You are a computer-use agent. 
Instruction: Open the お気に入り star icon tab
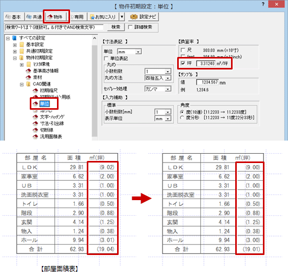pyautogui.click(x=103, y=17)
